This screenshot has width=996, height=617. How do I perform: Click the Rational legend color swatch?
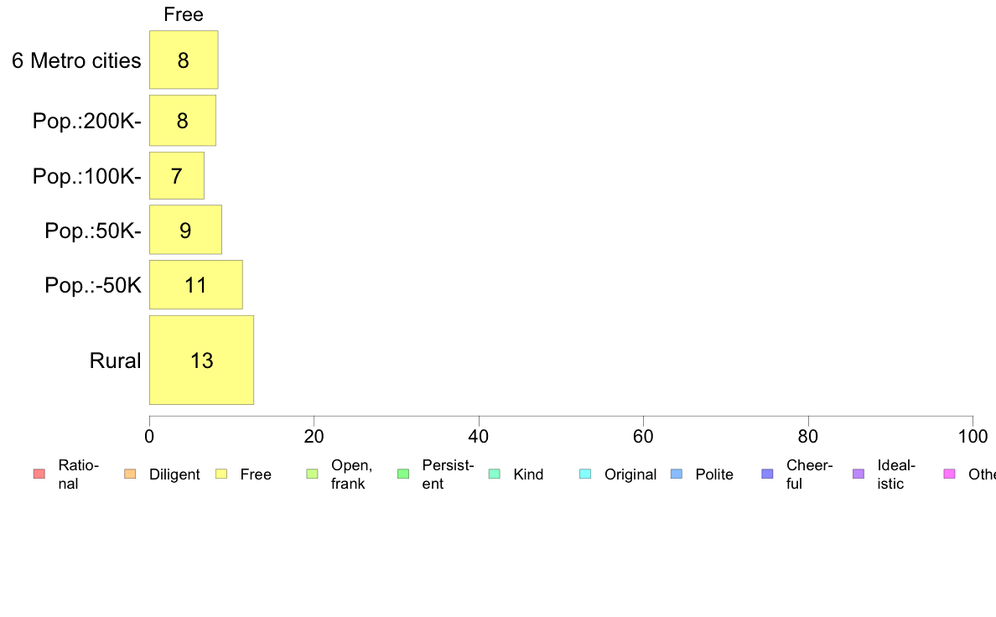(x=39, y=474)
